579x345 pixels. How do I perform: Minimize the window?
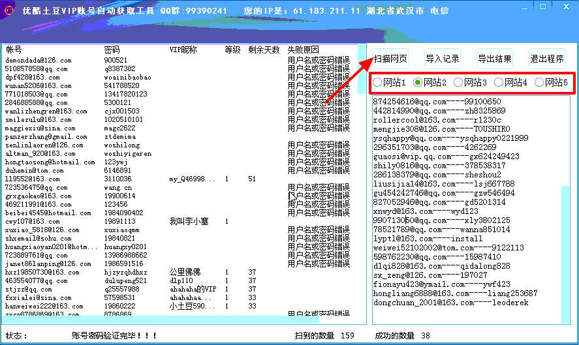525,7
